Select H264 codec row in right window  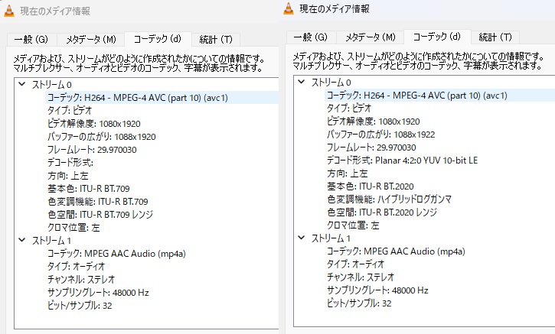pyautogui.click(x=416, y=96)
